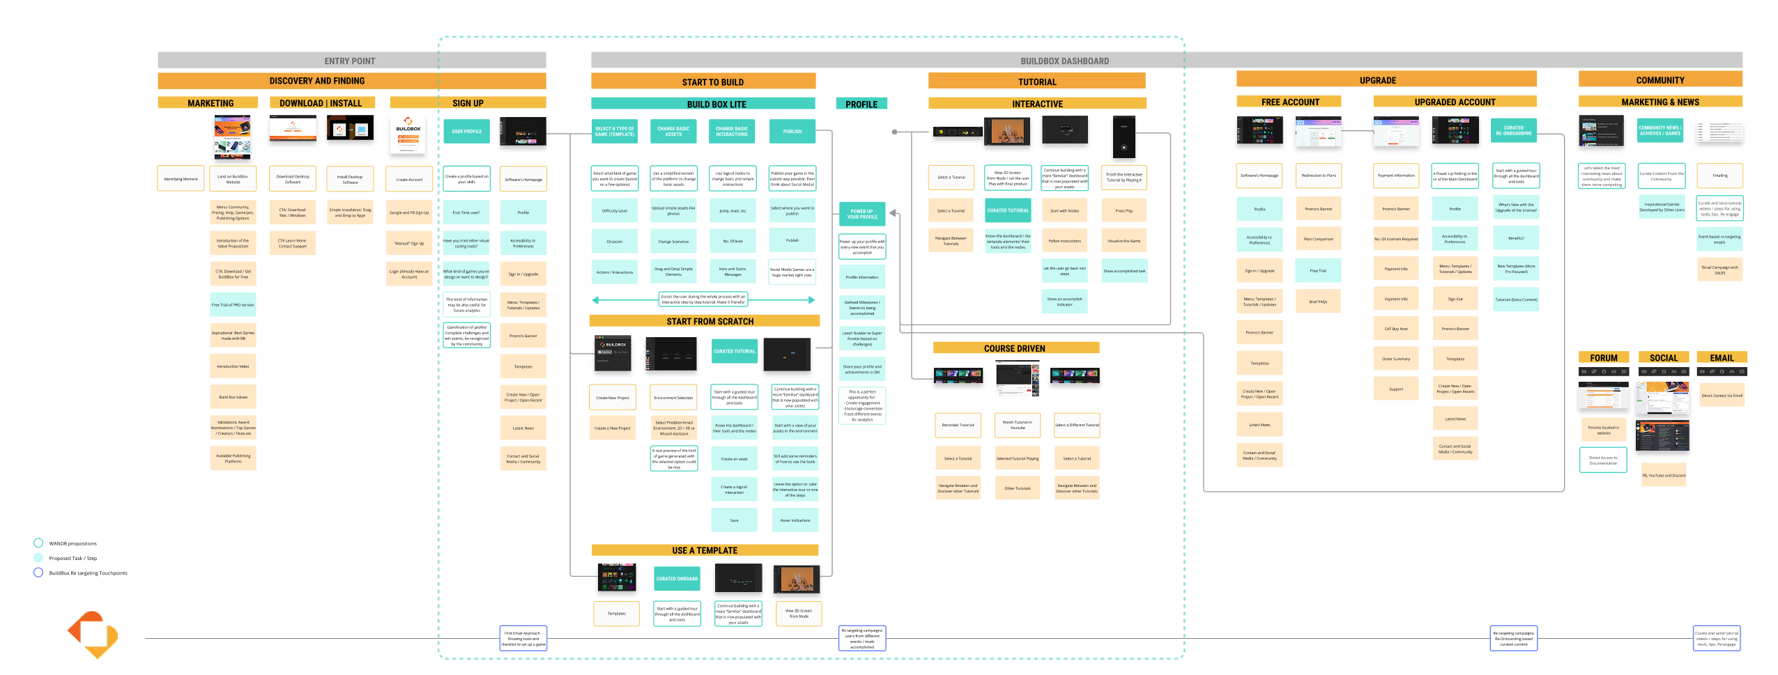Click the Create Account card
Image resolution: width=1778 pixels, height=675 pixels.
409,179
